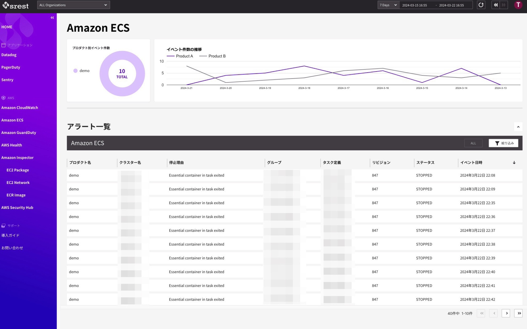Collapse the アラート一覧 section

(x=518, y=127)
